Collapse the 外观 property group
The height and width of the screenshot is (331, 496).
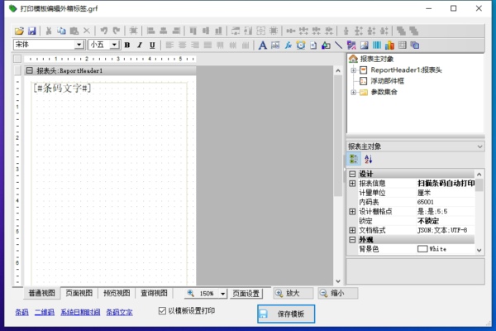(352, 240)
